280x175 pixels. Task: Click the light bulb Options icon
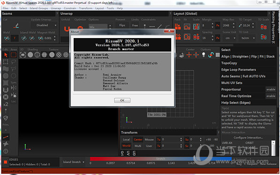point(204,55)
